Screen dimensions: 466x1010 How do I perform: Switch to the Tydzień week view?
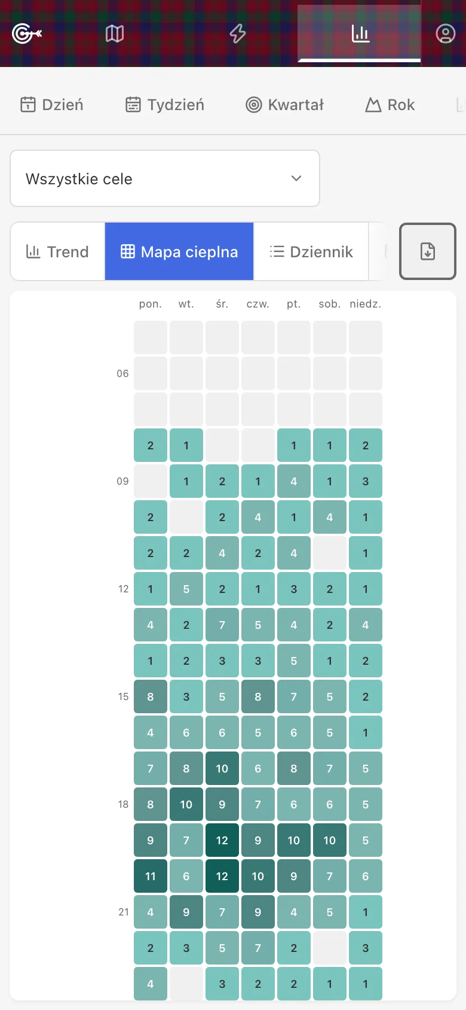tap(165, 105)
